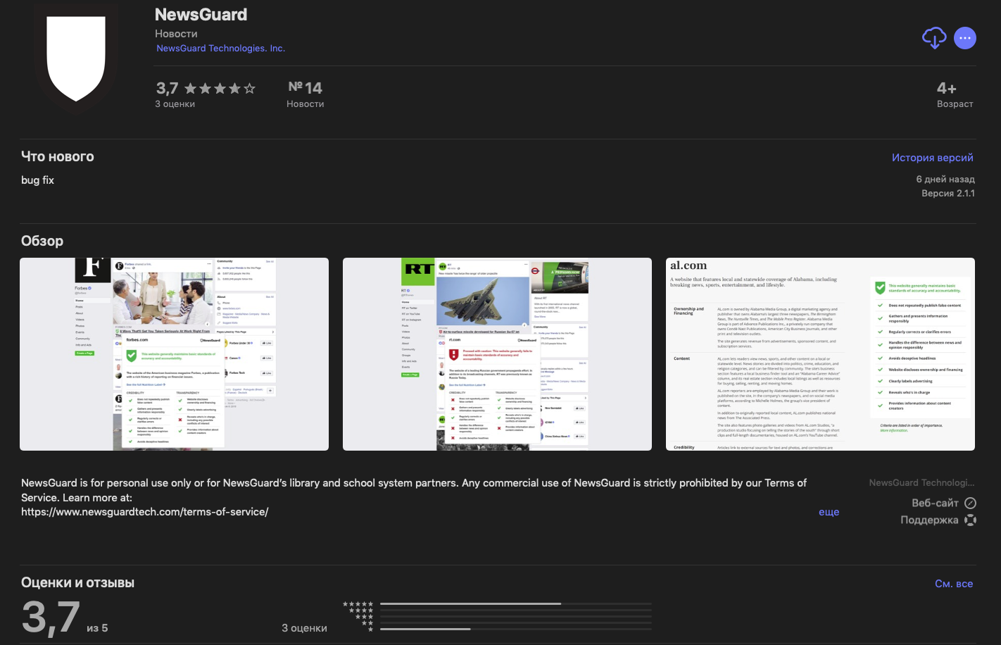Open the NewsGuard Technologies, Inc. developer link

click(220, 49)
